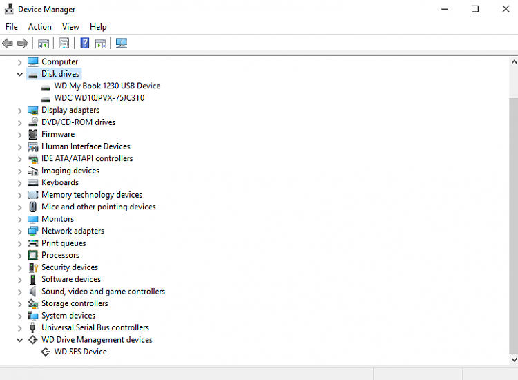
Task: Click the Imaging devices icon
Action: 32,171
